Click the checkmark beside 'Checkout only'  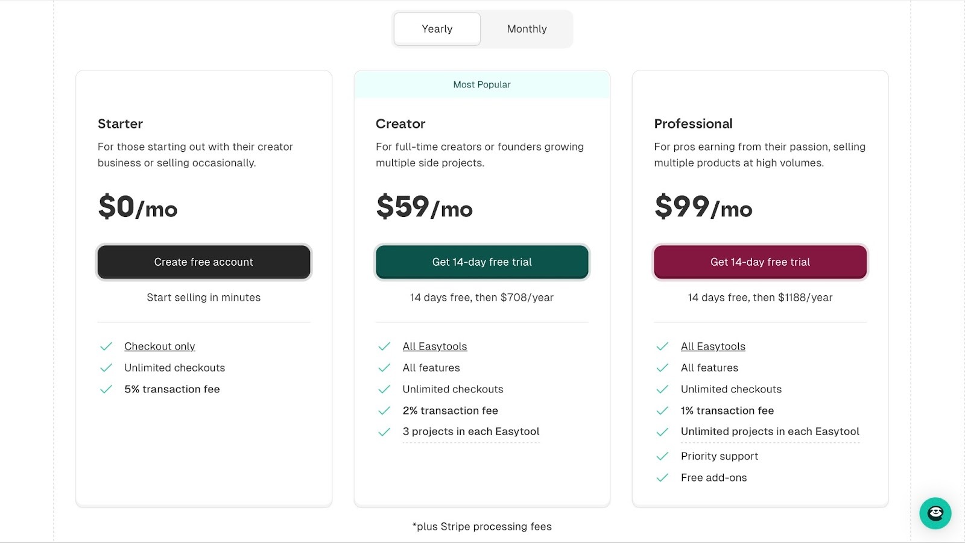[106, 347]
